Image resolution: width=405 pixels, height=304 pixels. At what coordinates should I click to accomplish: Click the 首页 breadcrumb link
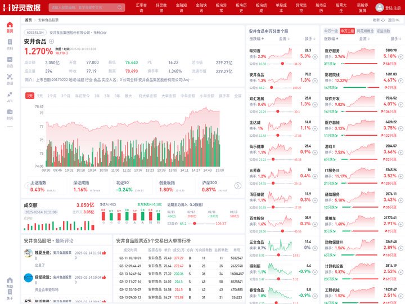(28, 20)
